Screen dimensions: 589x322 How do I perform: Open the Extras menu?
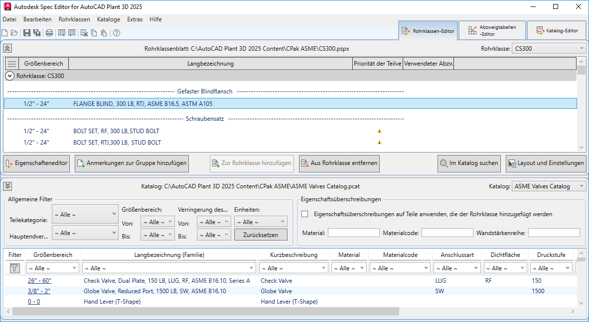click(135, 19)
